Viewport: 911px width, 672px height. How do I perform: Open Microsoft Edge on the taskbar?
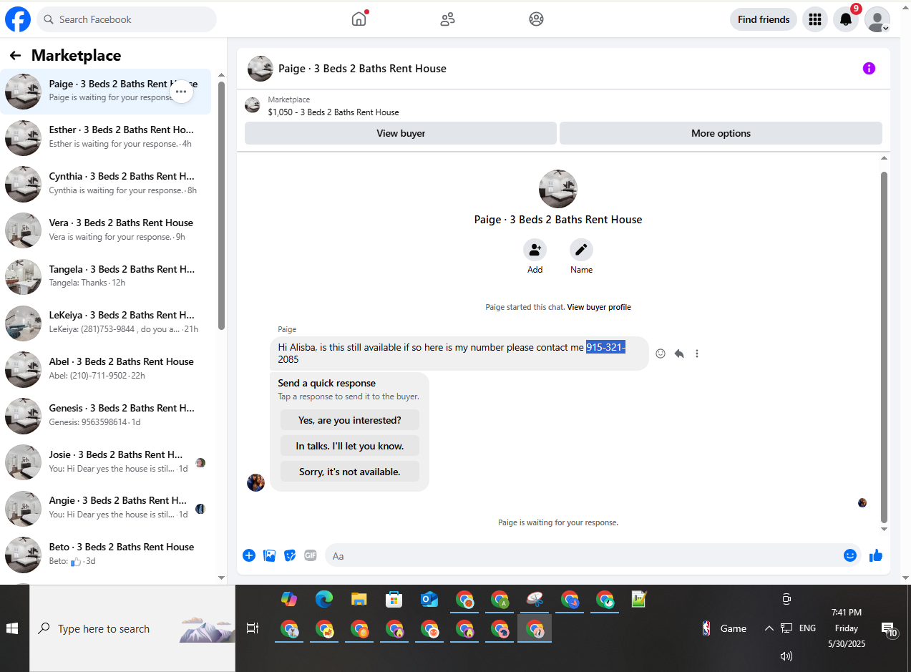(x=324, y=599)
